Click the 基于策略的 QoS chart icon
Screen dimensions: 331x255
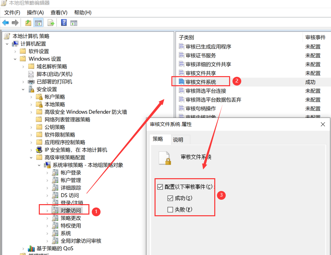coord(31,249)
